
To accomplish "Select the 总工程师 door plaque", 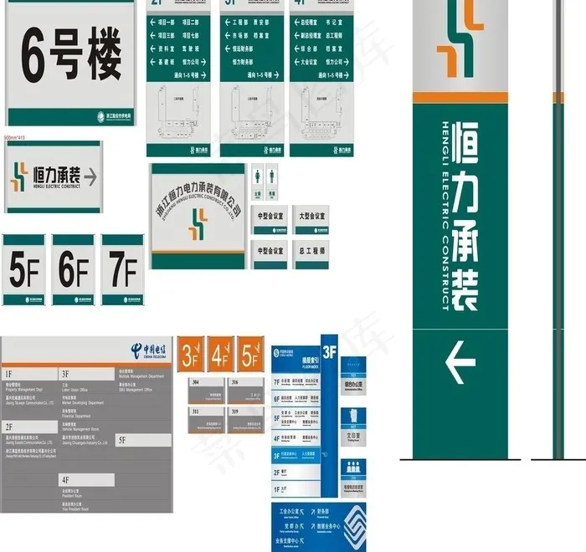I will (311, 255).
